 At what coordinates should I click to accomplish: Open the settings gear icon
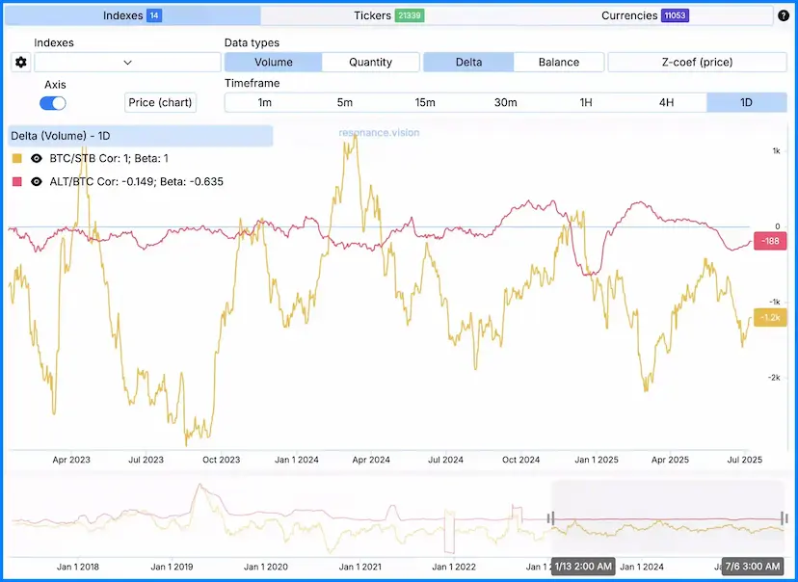coord(19,63)
